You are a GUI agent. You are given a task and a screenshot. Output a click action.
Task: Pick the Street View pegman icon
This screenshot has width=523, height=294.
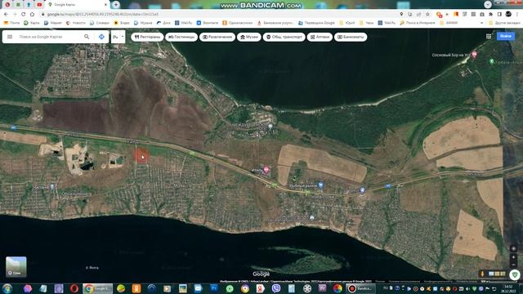[482, 274]
